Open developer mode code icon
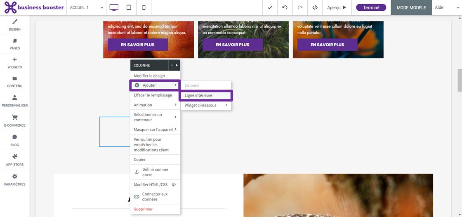The height and width of the screenshot is (217, 462). pos(315,7)
